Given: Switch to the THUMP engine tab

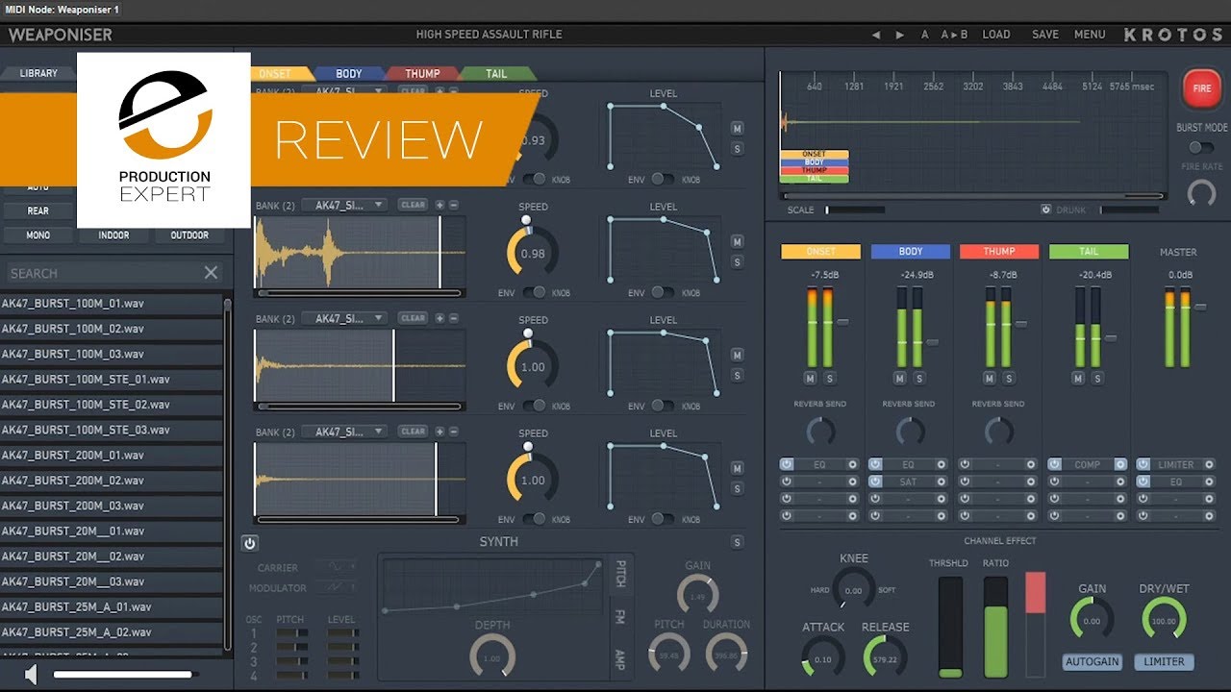Looking at the screenshot, I should click(422, 73).
